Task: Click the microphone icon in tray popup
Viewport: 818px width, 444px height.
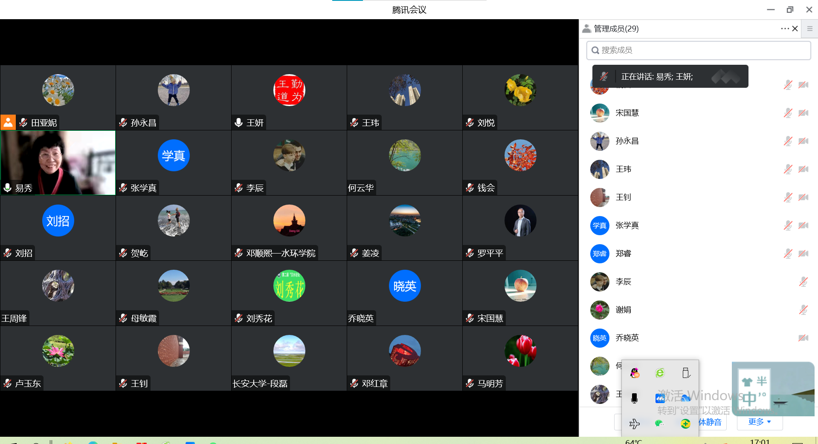Action: pyautogui.click(x=635, y=398)
